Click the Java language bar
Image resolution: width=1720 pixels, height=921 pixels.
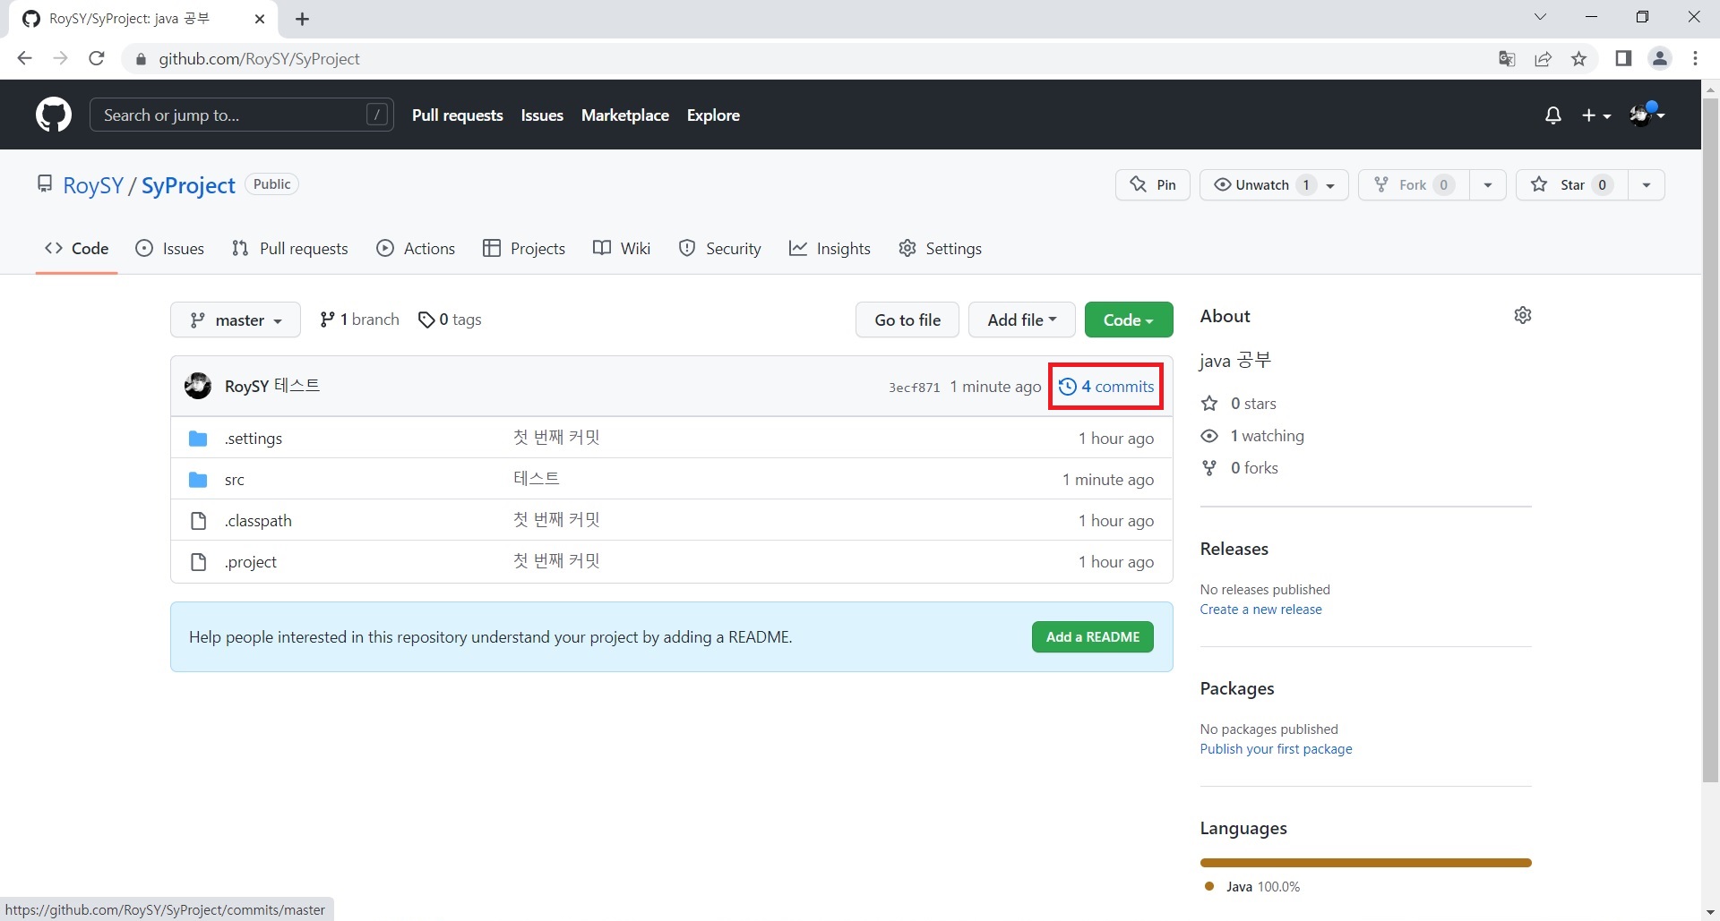click(x=1366, y=863)
